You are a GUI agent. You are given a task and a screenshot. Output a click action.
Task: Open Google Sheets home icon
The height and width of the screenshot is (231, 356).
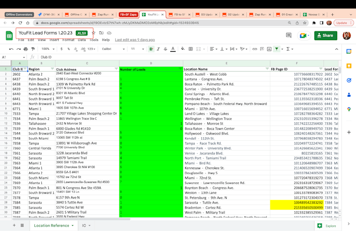tap(9, 36)
